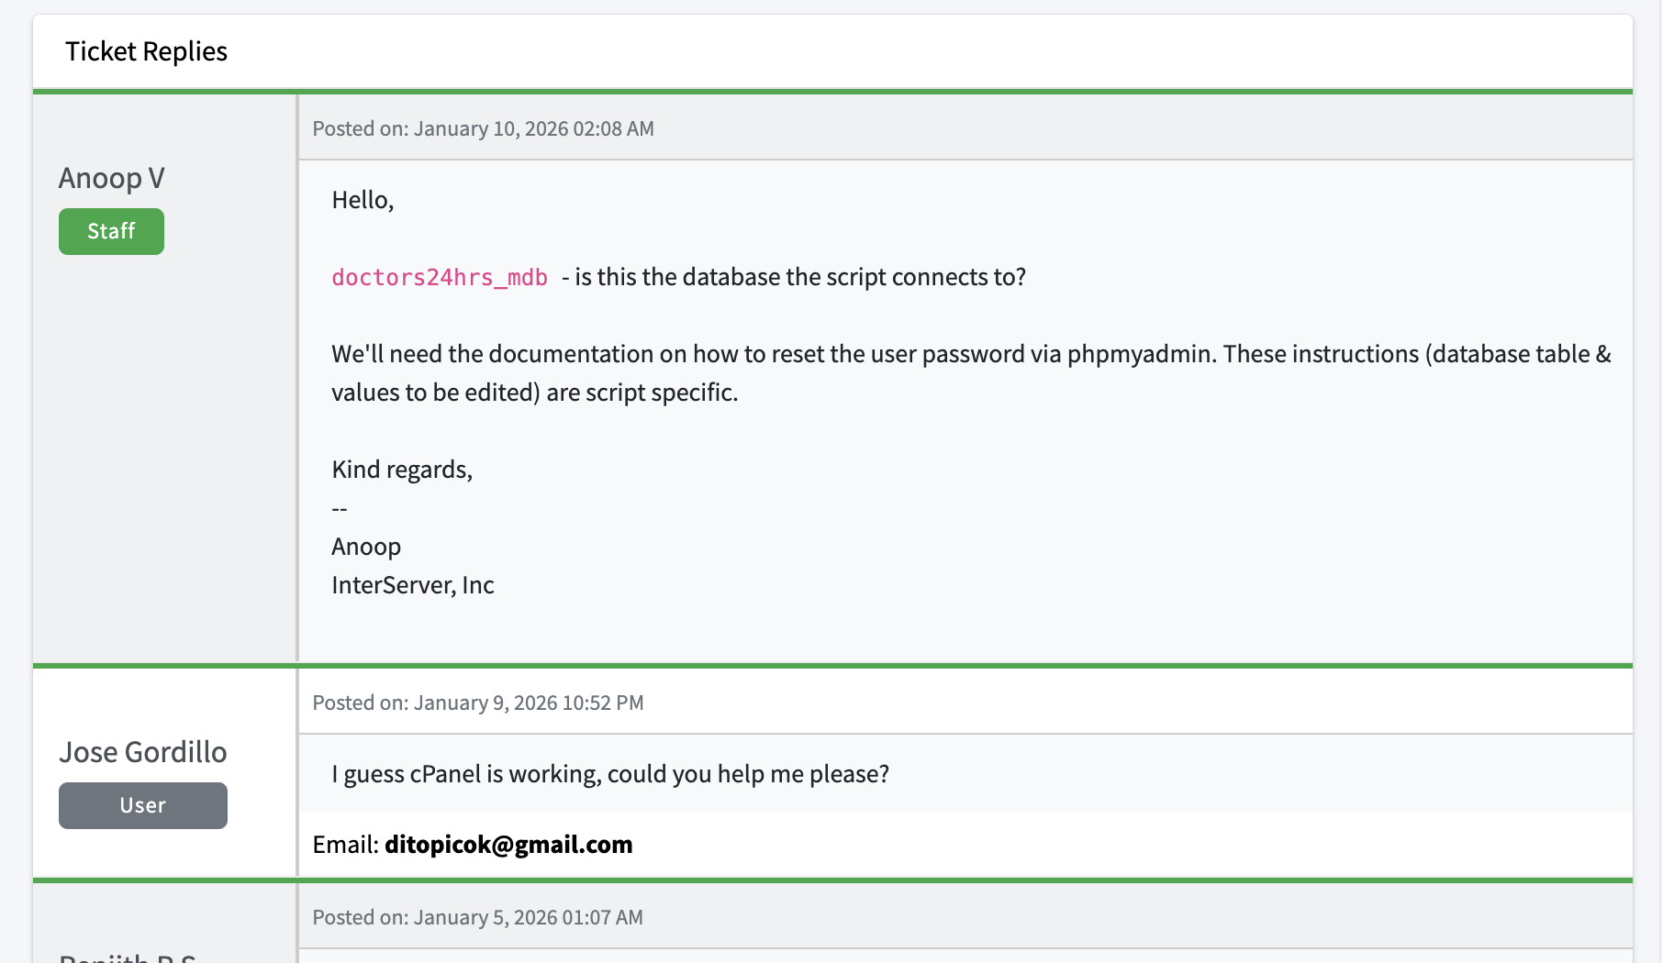This screenshot has width=1663, height=963.
Task: Click the Kind regards closing line
Action: point(402,470)
